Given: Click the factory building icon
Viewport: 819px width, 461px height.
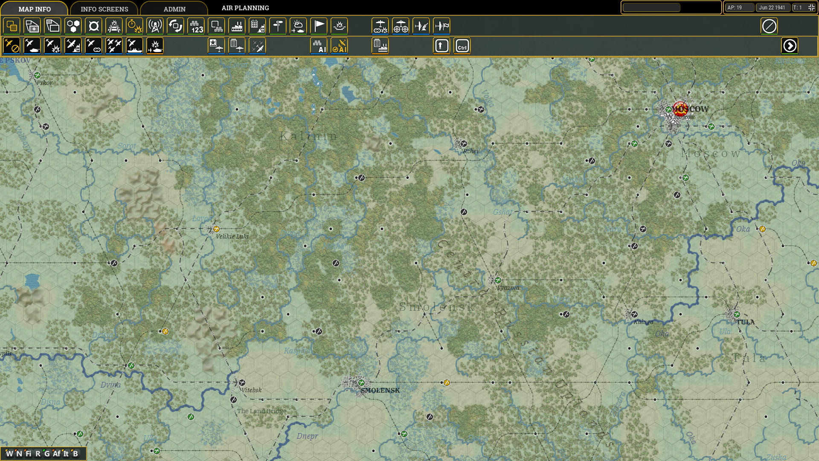Looking at the screenshot, I should tap(237, 26).
